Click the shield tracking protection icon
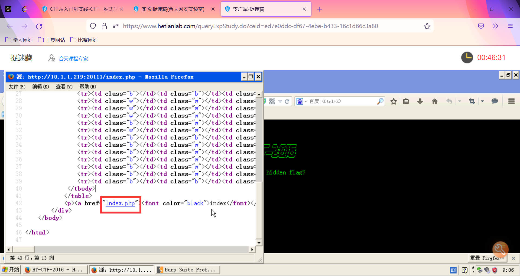The height and width of the screenshot is (276, 520). (93, 26)
